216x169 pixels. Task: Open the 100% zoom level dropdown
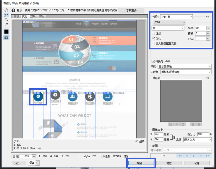pos(34,156)
